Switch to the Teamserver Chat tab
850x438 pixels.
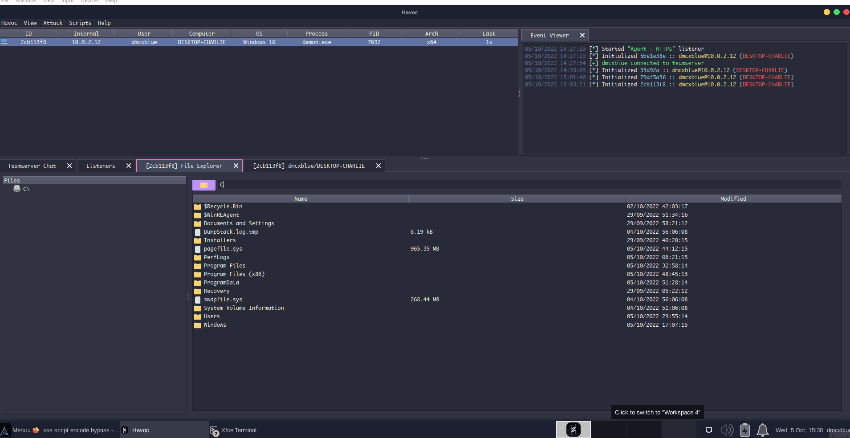[32, 166]
